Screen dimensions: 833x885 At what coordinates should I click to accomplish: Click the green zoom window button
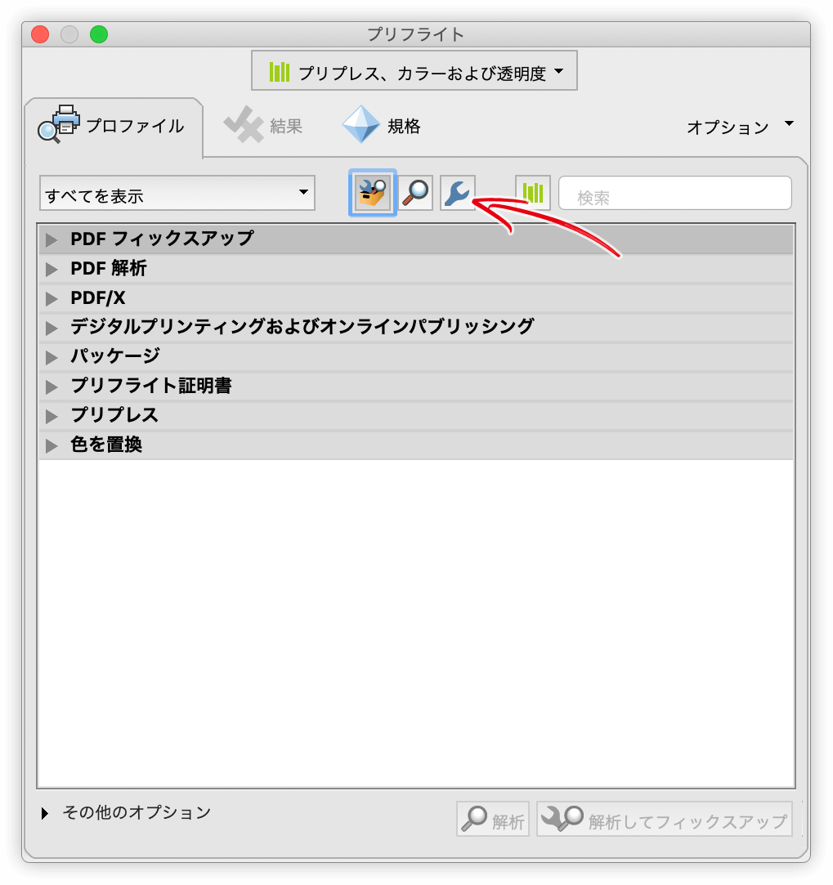[99, 34]
